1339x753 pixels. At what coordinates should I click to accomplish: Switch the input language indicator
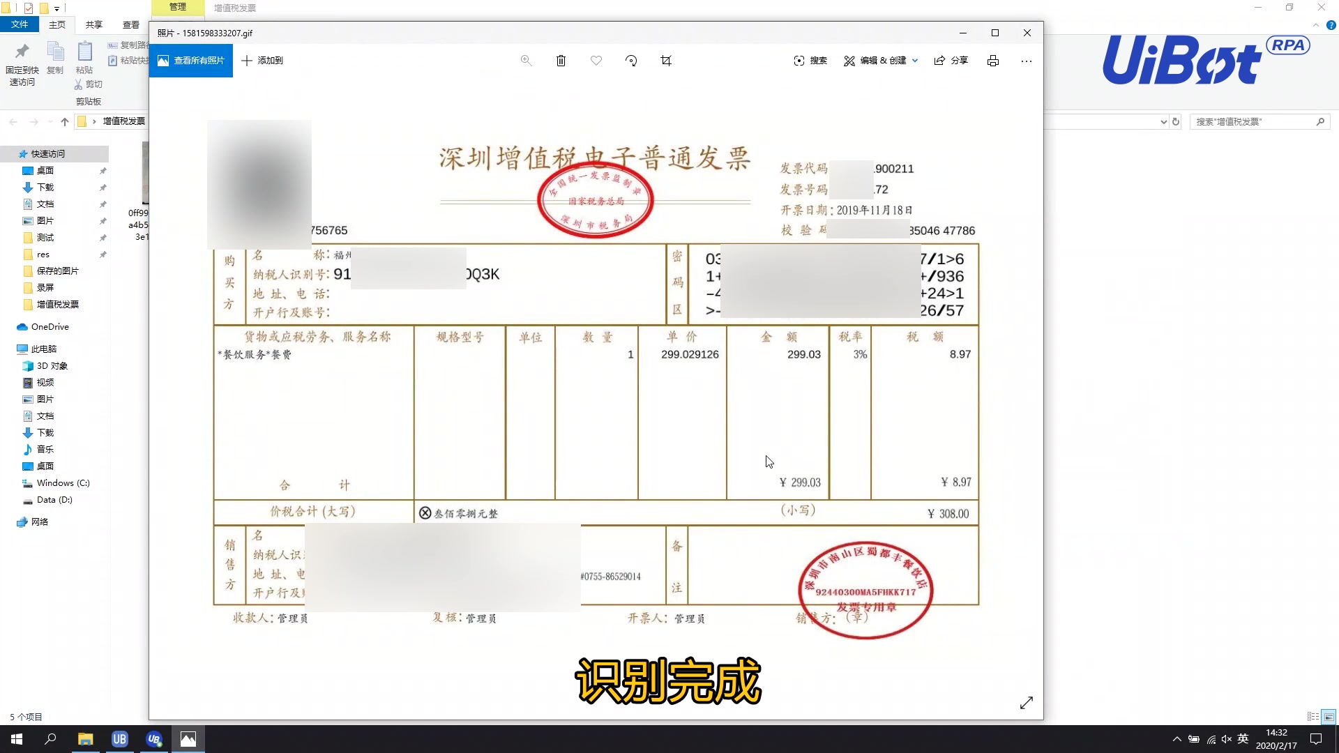coord(1242,738)
